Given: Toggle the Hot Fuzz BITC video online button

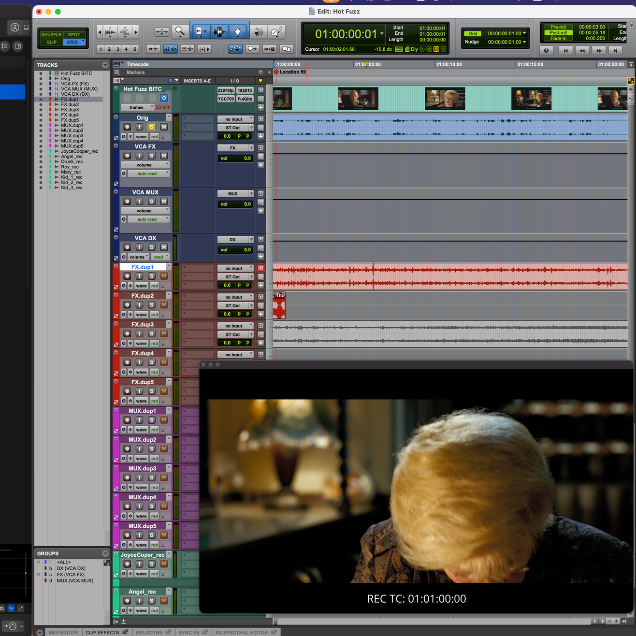Looking at the screenshot, I should (164, 98).
